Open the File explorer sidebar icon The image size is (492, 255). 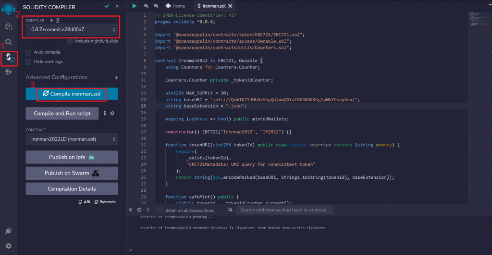click(x=9, y=27)
